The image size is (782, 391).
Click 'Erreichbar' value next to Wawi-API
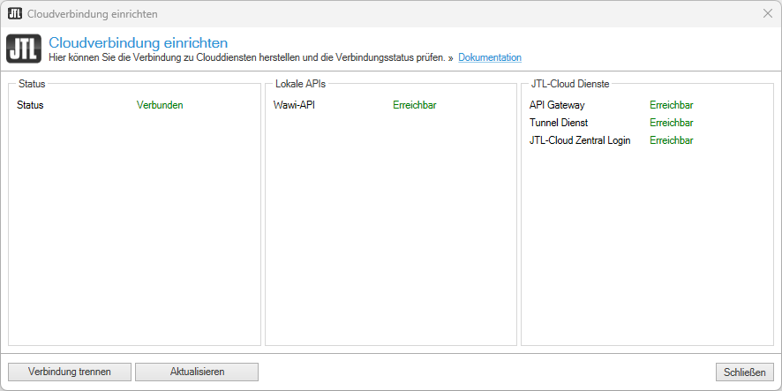[415, 105]
